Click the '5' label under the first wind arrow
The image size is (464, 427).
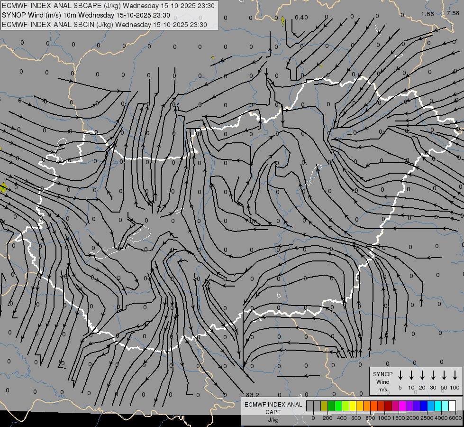pyautogui.click(x=400, y=388)
